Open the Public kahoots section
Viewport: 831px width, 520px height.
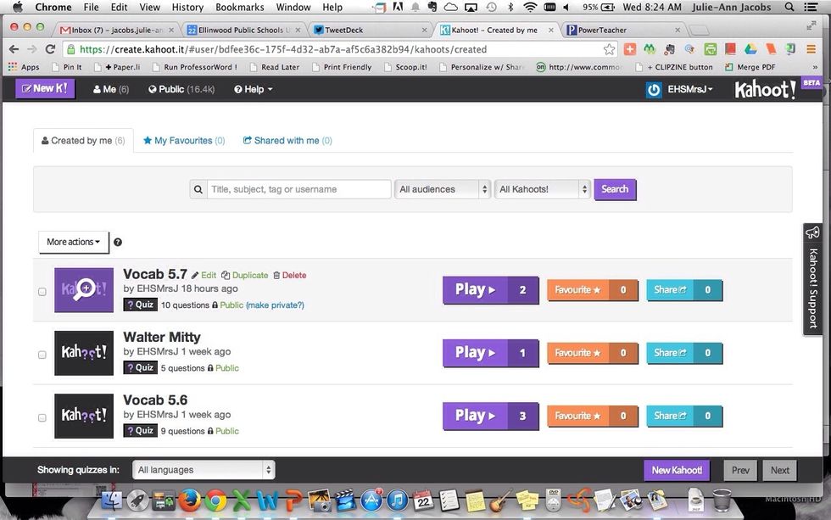[x=181, y=89]
